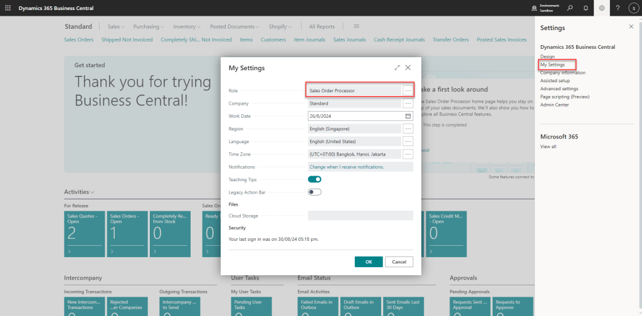
Task: Open the Time Zone lookup ellipsis
Action: tap(408, 154)
